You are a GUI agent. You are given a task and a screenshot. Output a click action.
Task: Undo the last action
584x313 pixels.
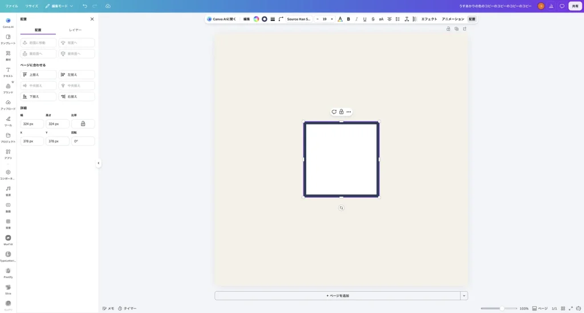click(x=85, y=6)
